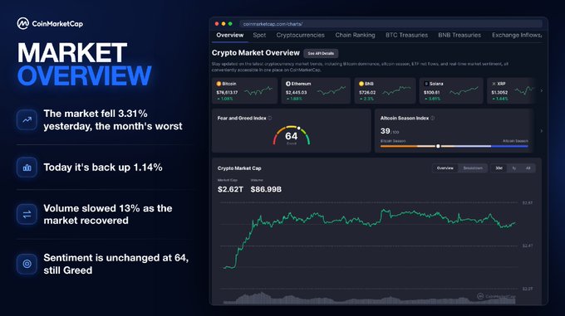Open the Exchange Inflows tab
The height and width of the screenshot is (316, 565).
point(517,35)
